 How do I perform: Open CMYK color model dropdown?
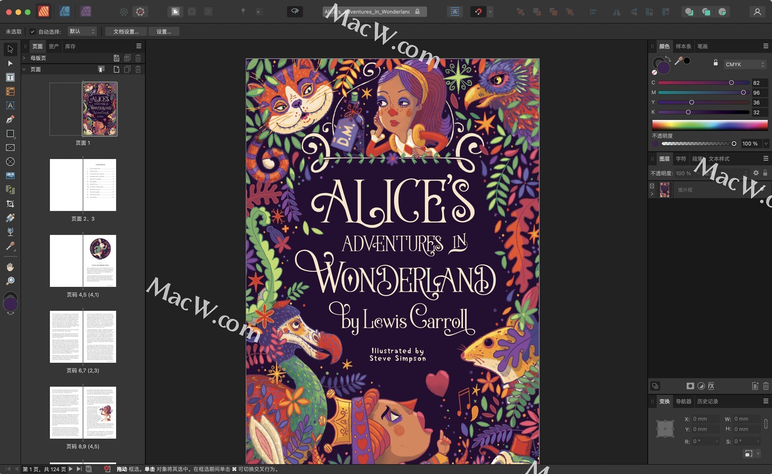click(x=745, y=64)
